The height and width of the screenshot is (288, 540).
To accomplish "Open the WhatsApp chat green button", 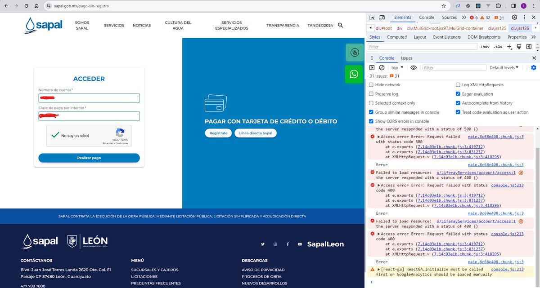I will 354,74.
